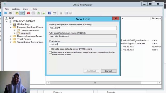Toggle the Show/Hide console tree icon
The image size is (166, 93).
click(22, 13)
